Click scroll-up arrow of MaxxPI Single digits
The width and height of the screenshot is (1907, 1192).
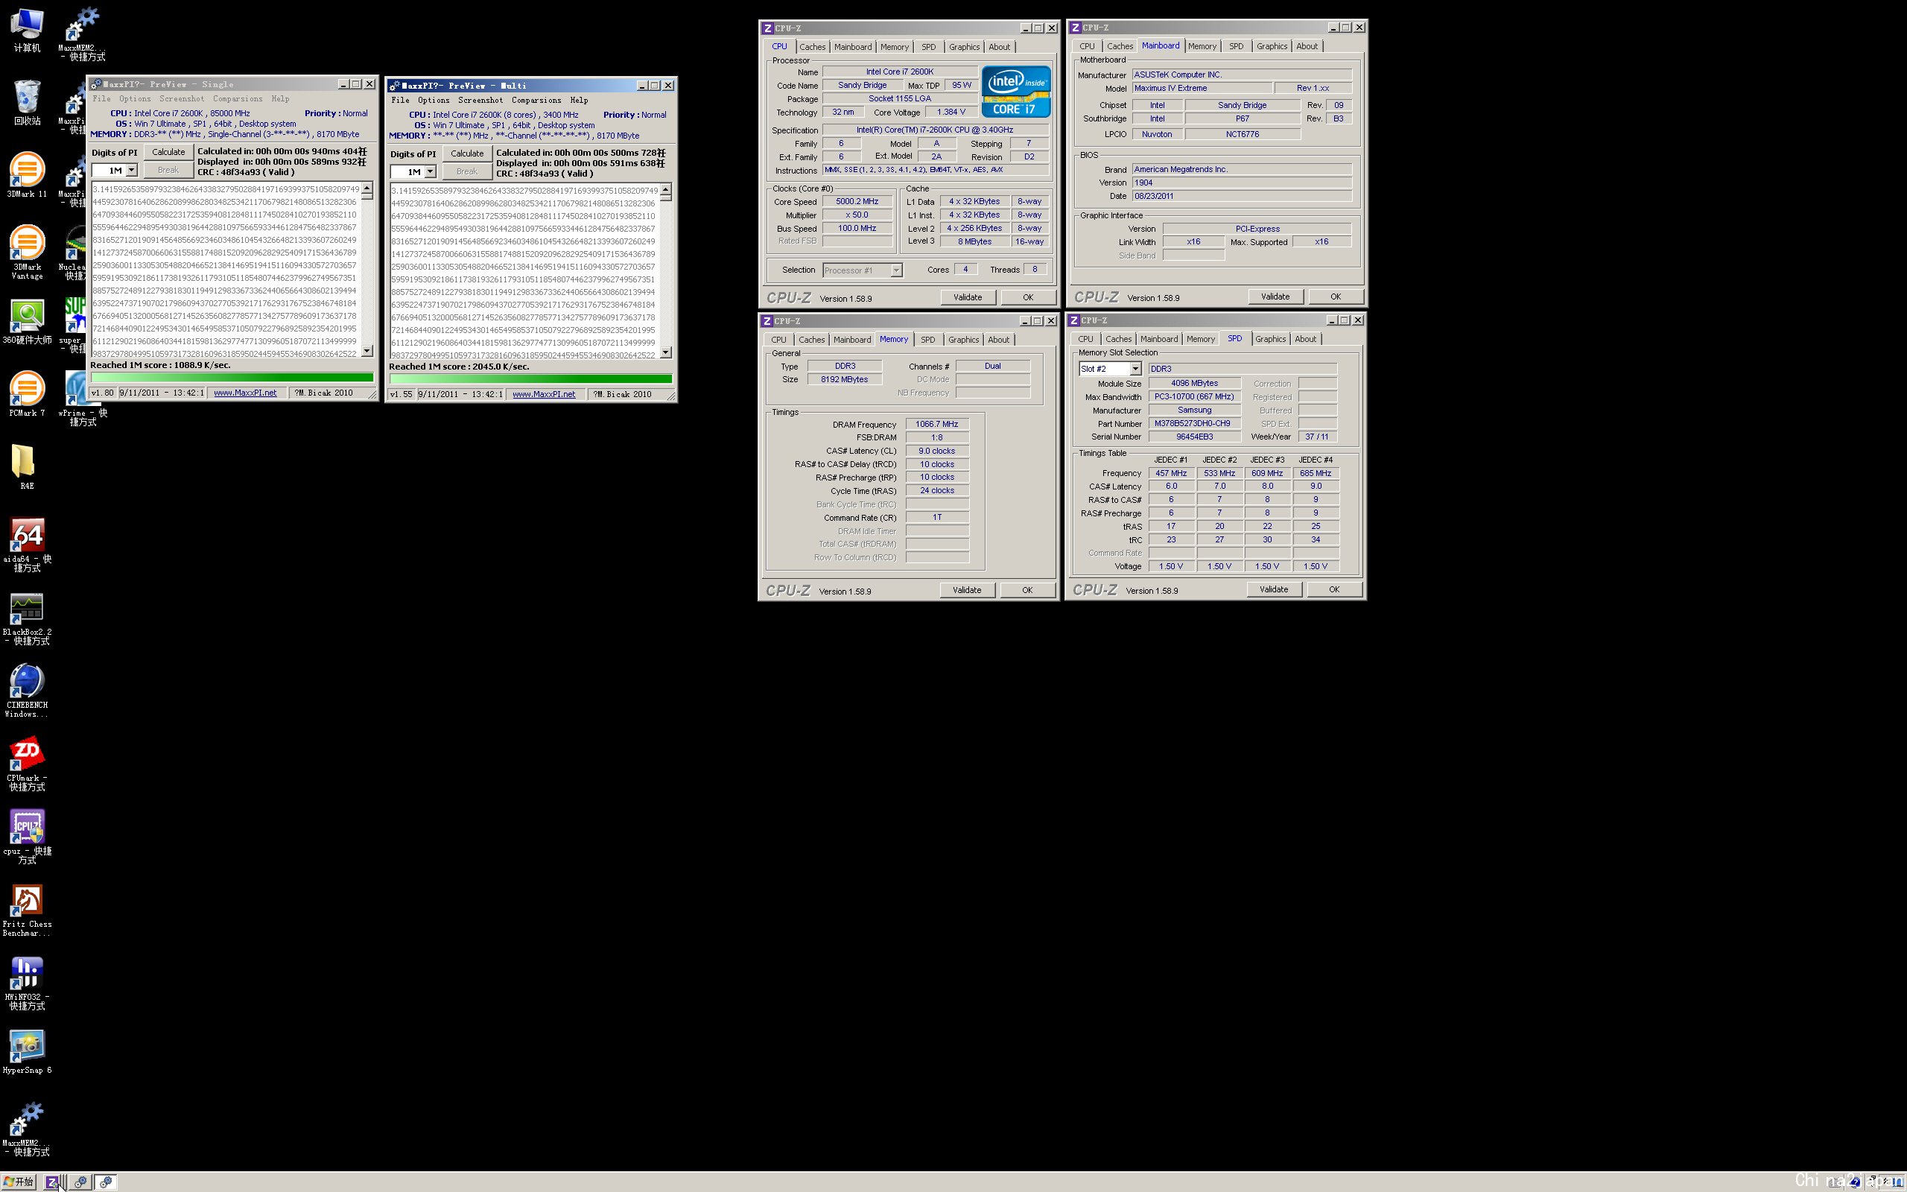coord(367,188)
